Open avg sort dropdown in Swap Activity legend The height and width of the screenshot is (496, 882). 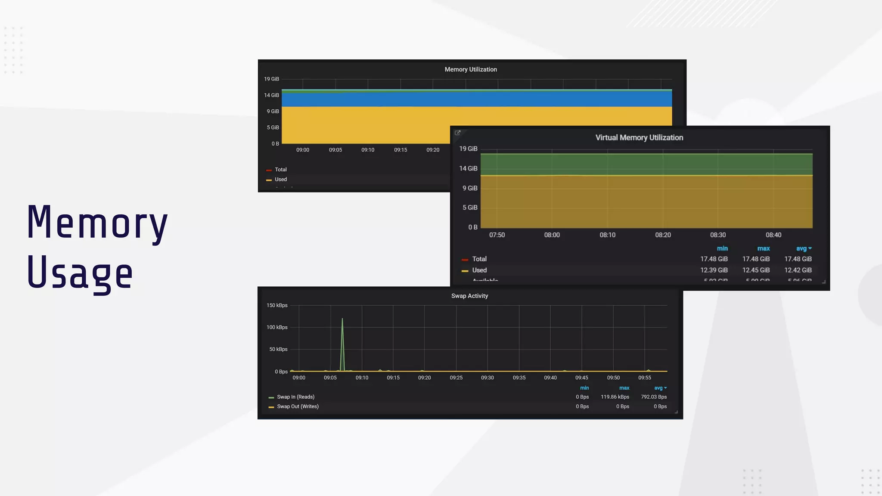pyautogui.click(x=660, y=388)
